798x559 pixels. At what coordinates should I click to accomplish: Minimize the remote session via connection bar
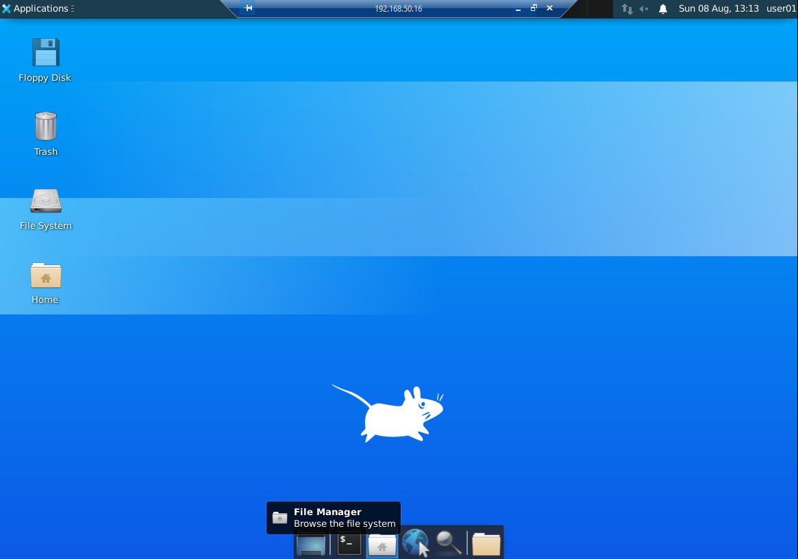click(518, 9)
